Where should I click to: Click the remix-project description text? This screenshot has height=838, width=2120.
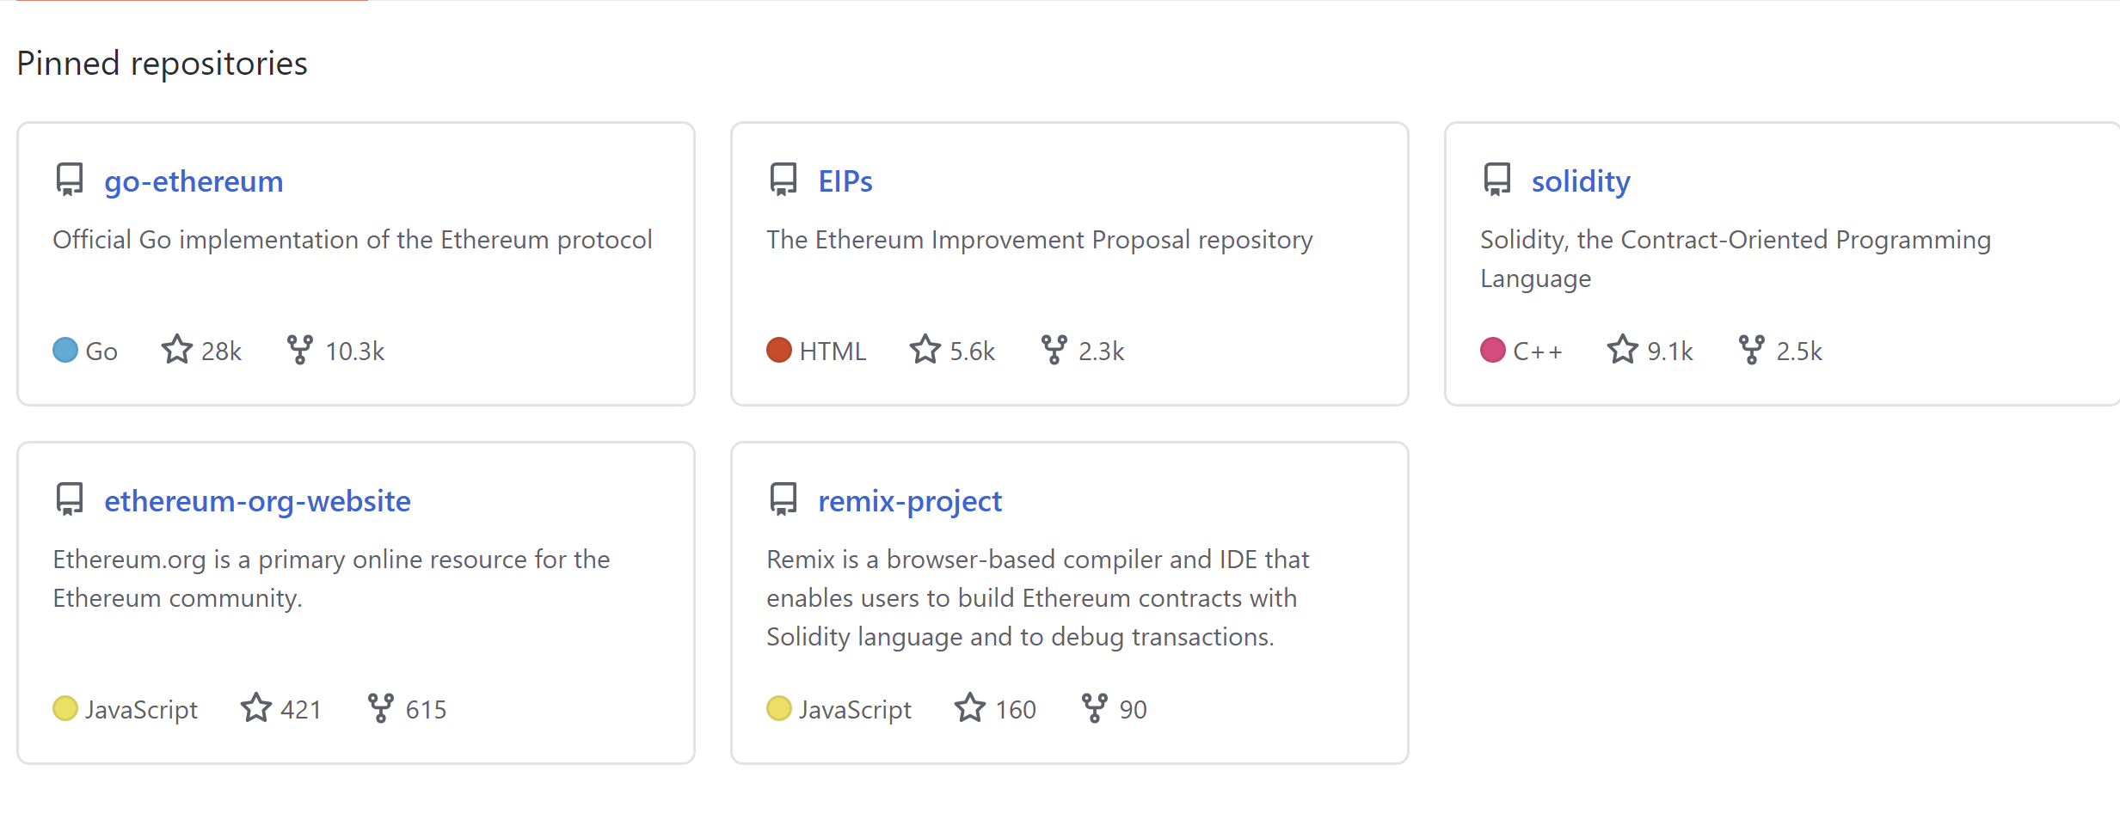[x=1037, y=598]
